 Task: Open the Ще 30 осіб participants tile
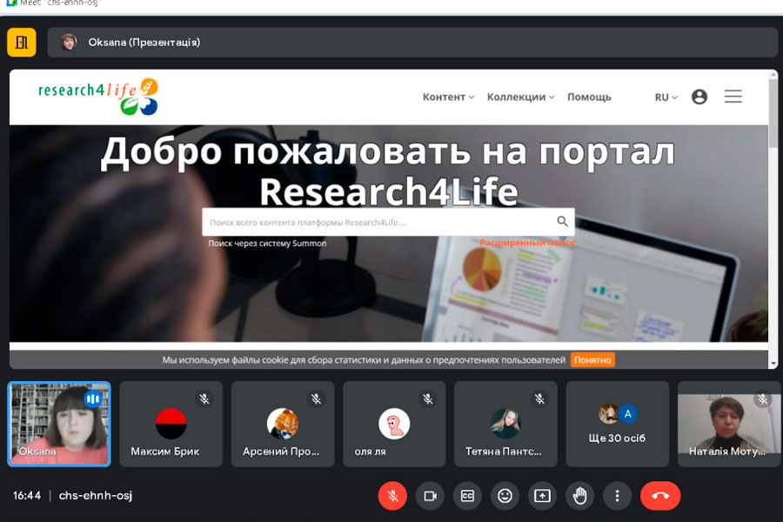click(617, 424)
